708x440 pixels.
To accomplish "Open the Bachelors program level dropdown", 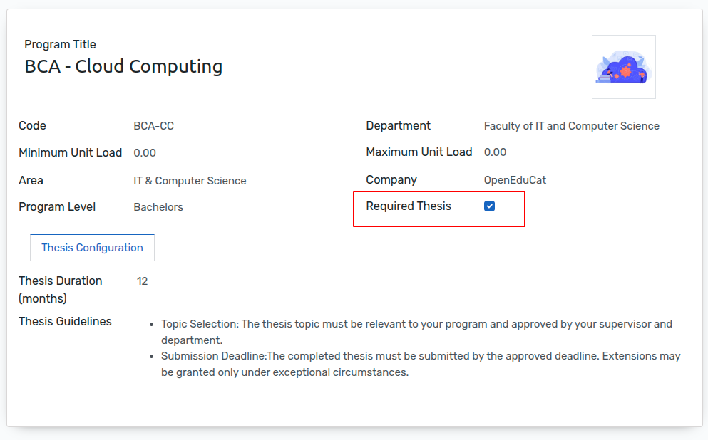I will click(158, 207).
